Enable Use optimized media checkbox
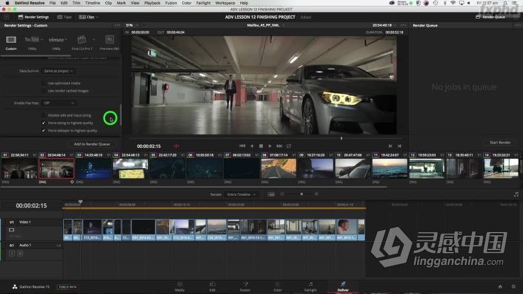 44,83
